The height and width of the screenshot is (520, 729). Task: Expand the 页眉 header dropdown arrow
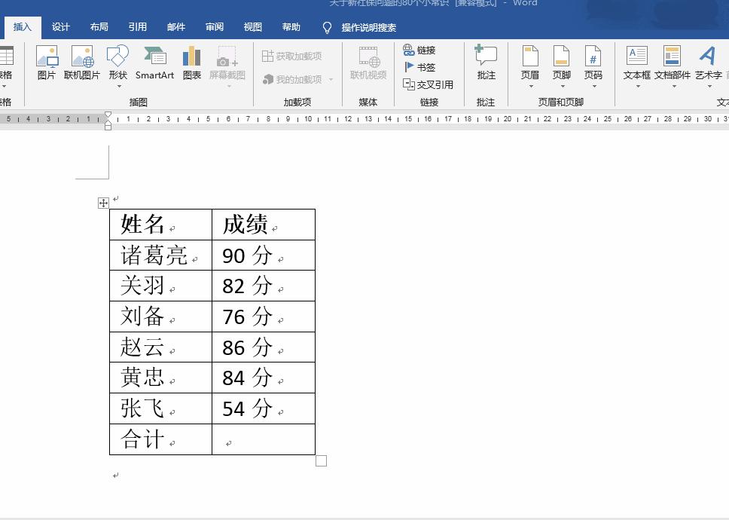[529, 85]
